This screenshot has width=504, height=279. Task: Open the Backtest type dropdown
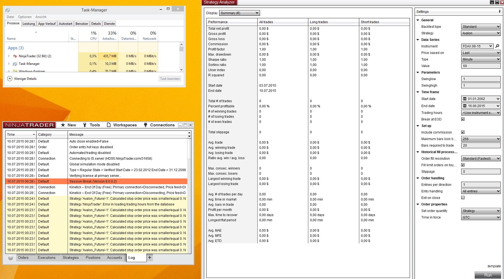481,27
